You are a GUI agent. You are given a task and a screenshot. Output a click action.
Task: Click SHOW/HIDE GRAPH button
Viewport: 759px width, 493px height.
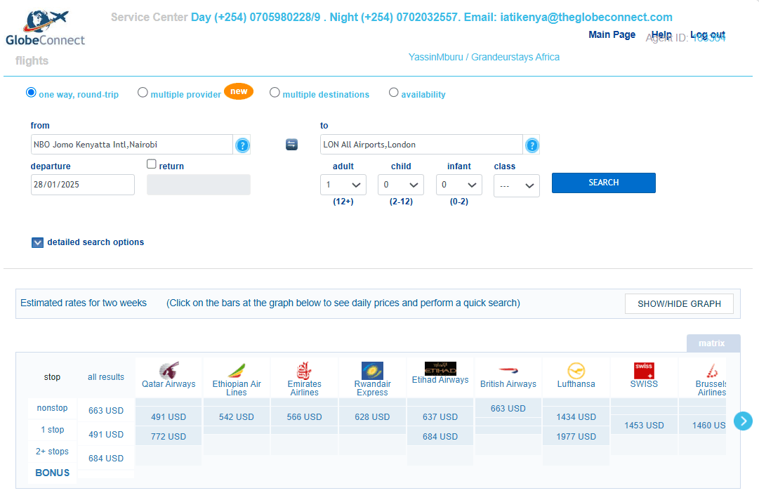point(679,303)
